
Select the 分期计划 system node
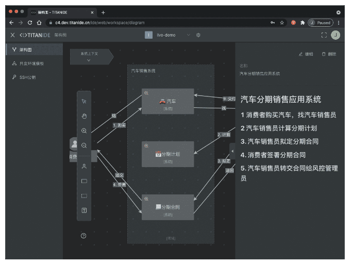168,155
